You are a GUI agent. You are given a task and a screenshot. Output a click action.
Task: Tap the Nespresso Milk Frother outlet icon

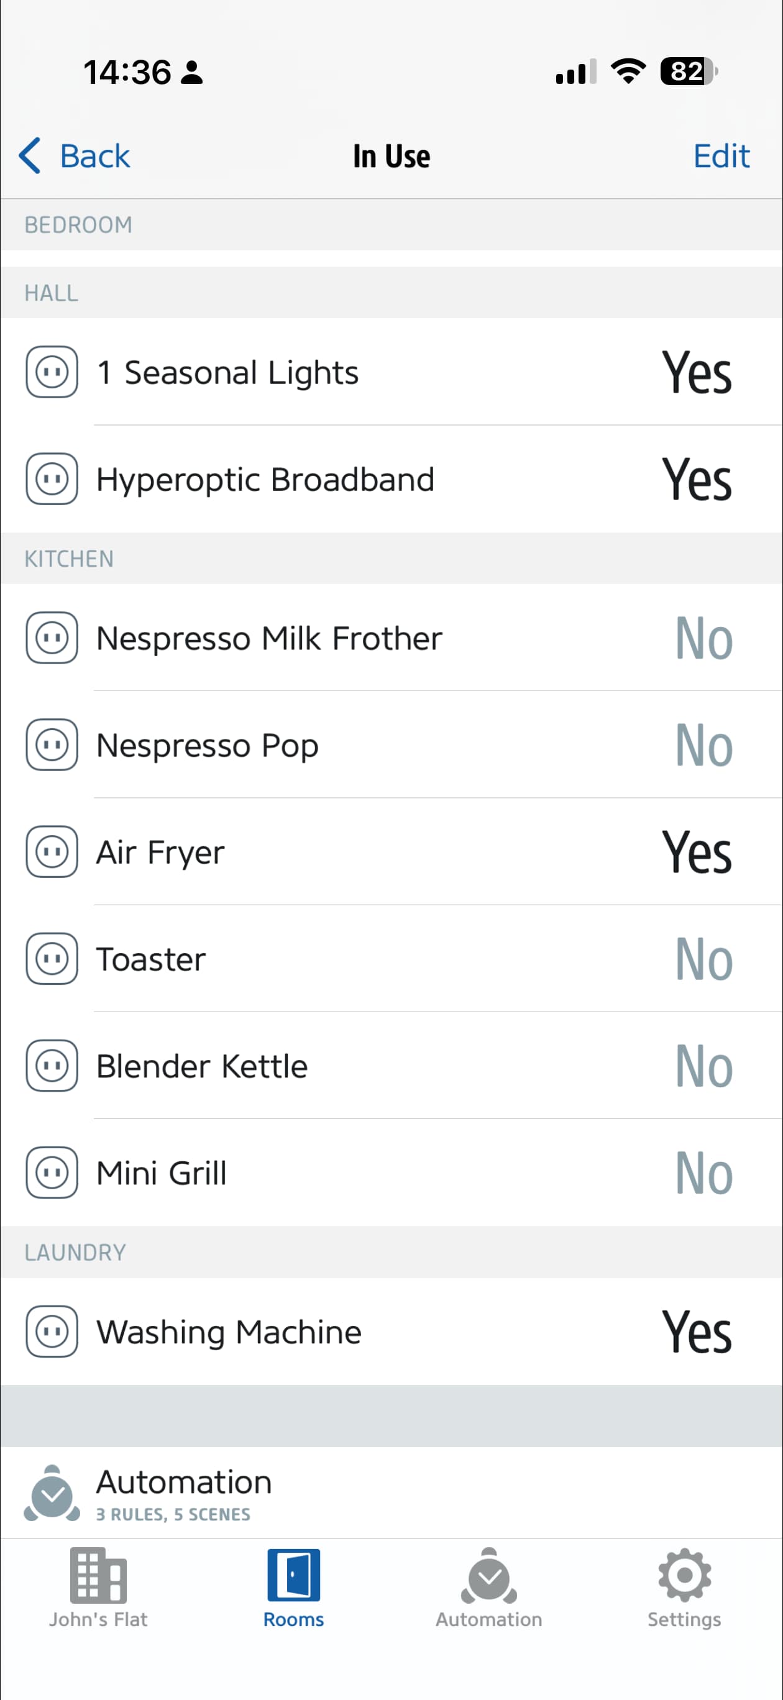pyautogui.click(x=52, y=637)
